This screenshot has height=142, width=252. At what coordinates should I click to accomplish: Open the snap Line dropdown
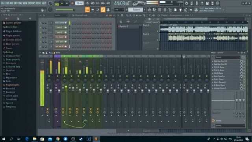pyautogui.click(x=119, y=10)
